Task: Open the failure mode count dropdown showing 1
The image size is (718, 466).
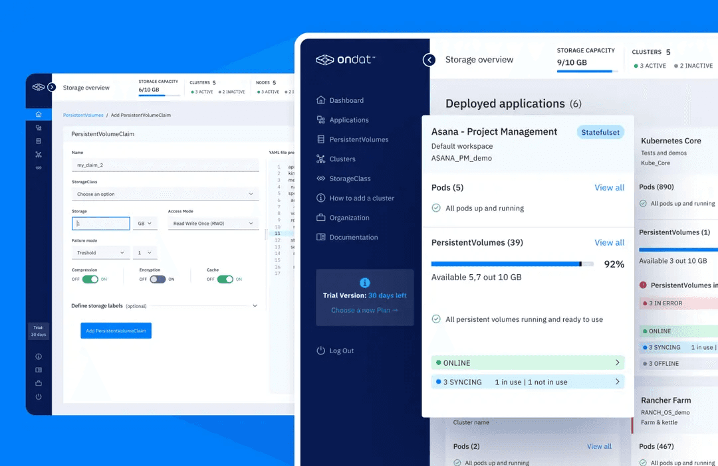Action: [x=145, y=252]
